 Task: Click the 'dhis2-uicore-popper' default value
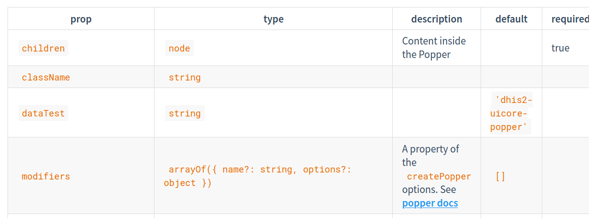pos(511,113)
